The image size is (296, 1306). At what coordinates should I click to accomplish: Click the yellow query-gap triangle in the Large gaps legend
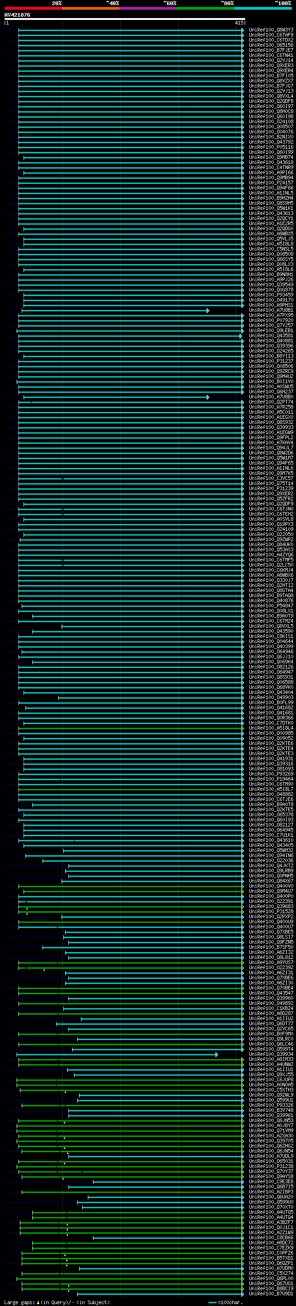click(38, 1302)
